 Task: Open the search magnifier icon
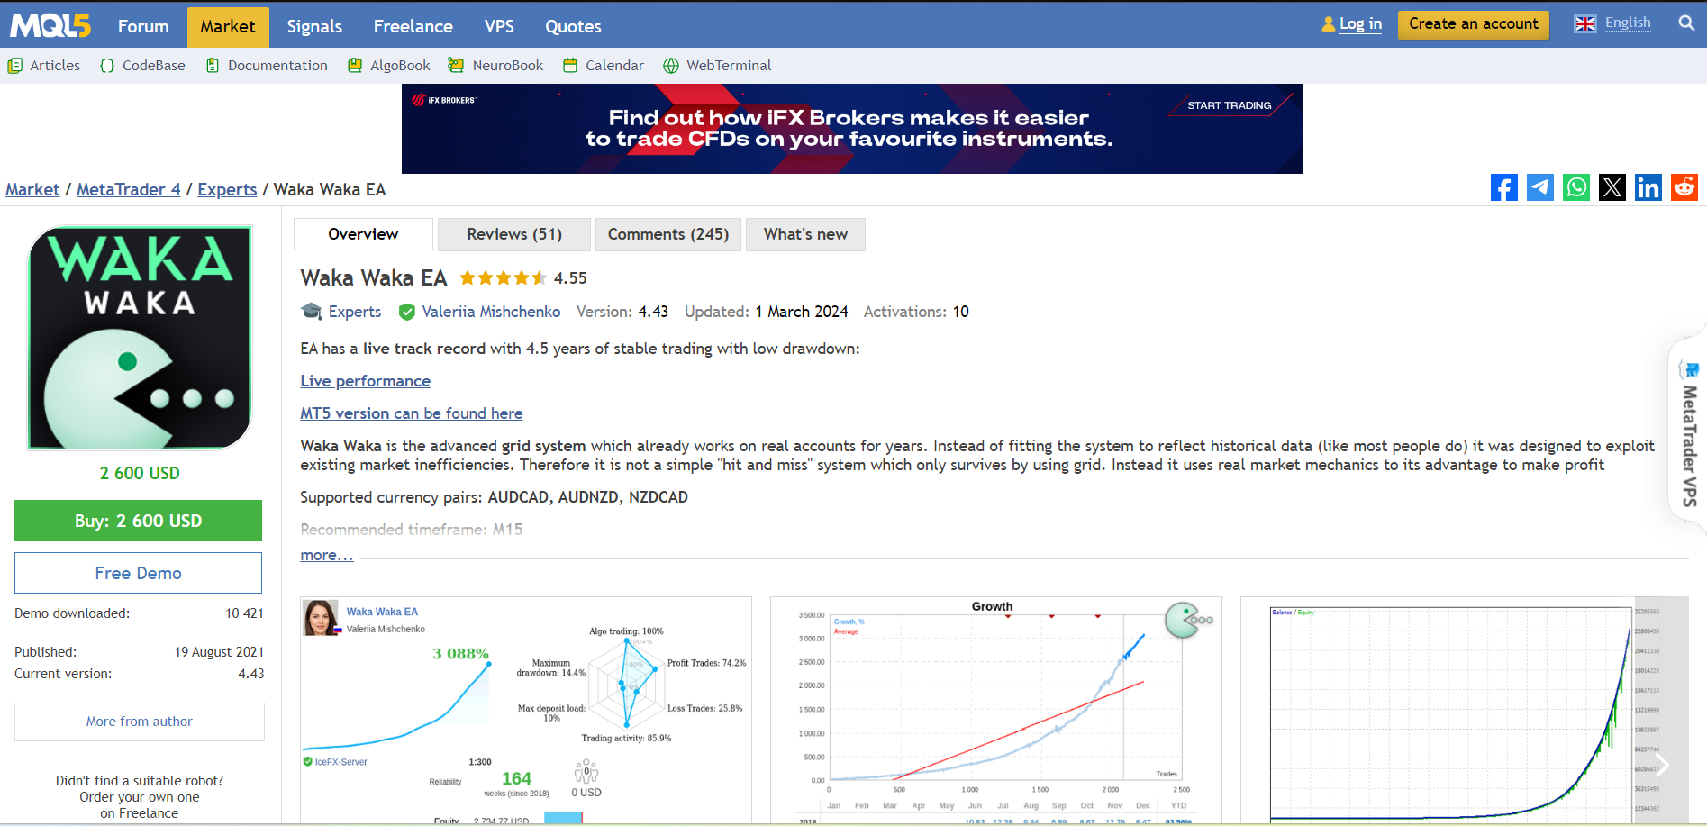1686,23
